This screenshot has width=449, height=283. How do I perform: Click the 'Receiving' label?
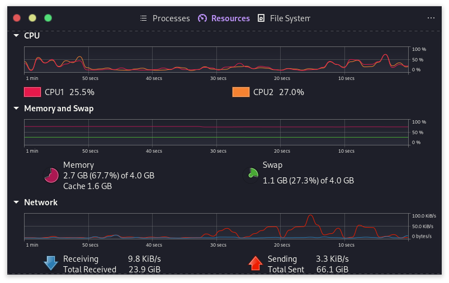click(x=81, y=259)
